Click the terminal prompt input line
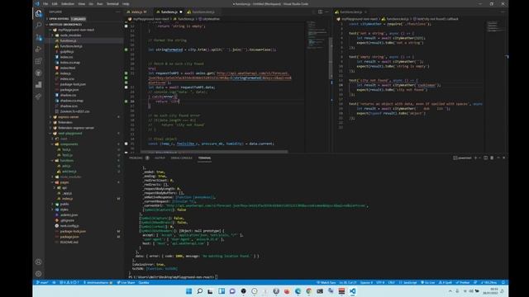Image resolution: width=529 pixels, height=297 pixels. (173, 277)
